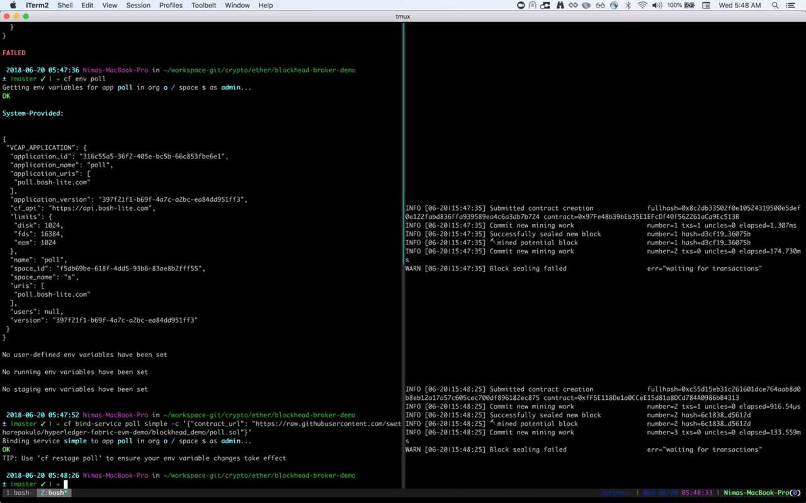
Task: Open the Profiles menu
Action: 171,5
